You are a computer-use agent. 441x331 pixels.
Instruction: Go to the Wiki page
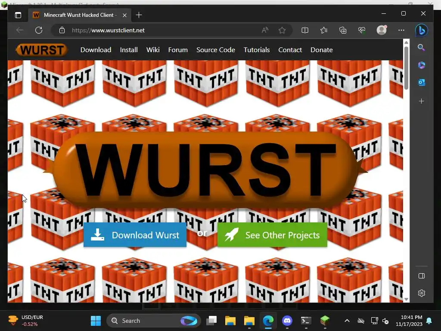(153, 50)
